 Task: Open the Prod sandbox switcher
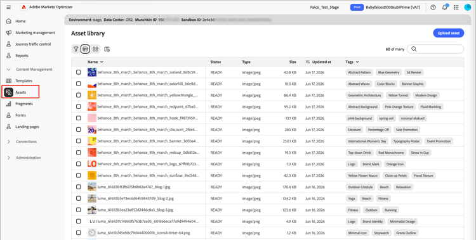tap(357, 7)
